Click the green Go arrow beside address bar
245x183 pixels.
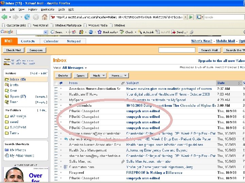(x=191, y=17)
